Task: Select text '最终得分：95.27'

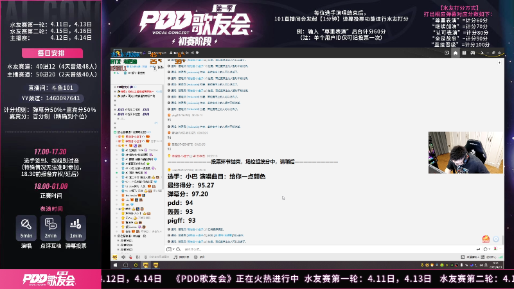Action: tap(191, 186)
